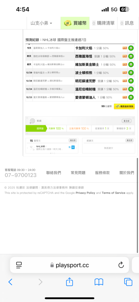
Task: Click 猶他冰球俱樂部 vs 西雅圖海怪 matchup text
Action: pos(49,56)
